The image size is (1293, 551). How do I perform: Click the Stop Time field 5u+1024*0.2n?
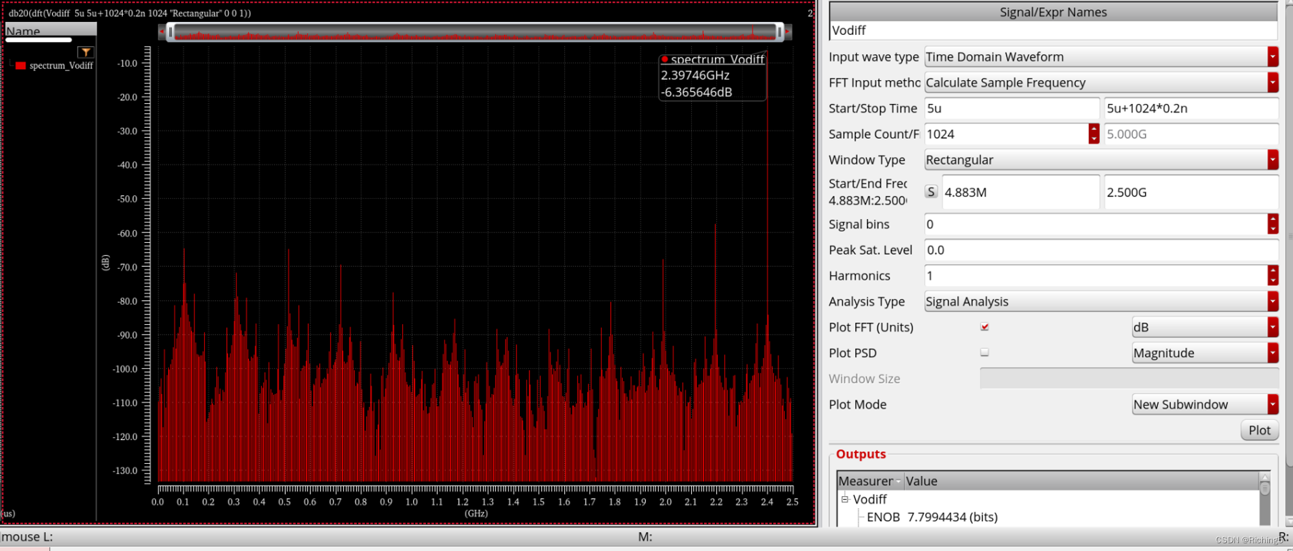pyautogui.click(x=1191, y=109)
